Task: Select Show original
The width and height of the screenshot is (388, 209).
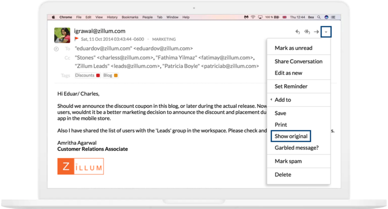Action: [x=291, y=136]
